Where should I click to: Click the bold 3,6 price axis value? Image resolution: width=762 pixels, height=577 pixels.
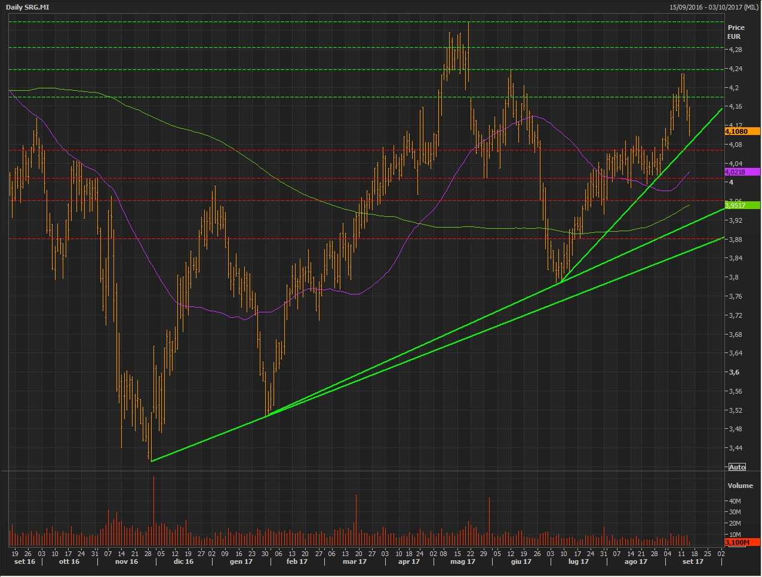coord(734,372)
